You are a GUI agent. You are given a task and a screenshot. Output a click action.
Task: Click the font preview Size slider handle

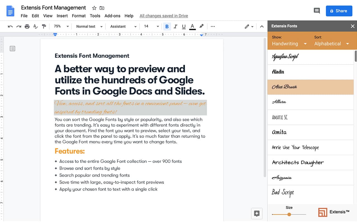tap(289, 214)
